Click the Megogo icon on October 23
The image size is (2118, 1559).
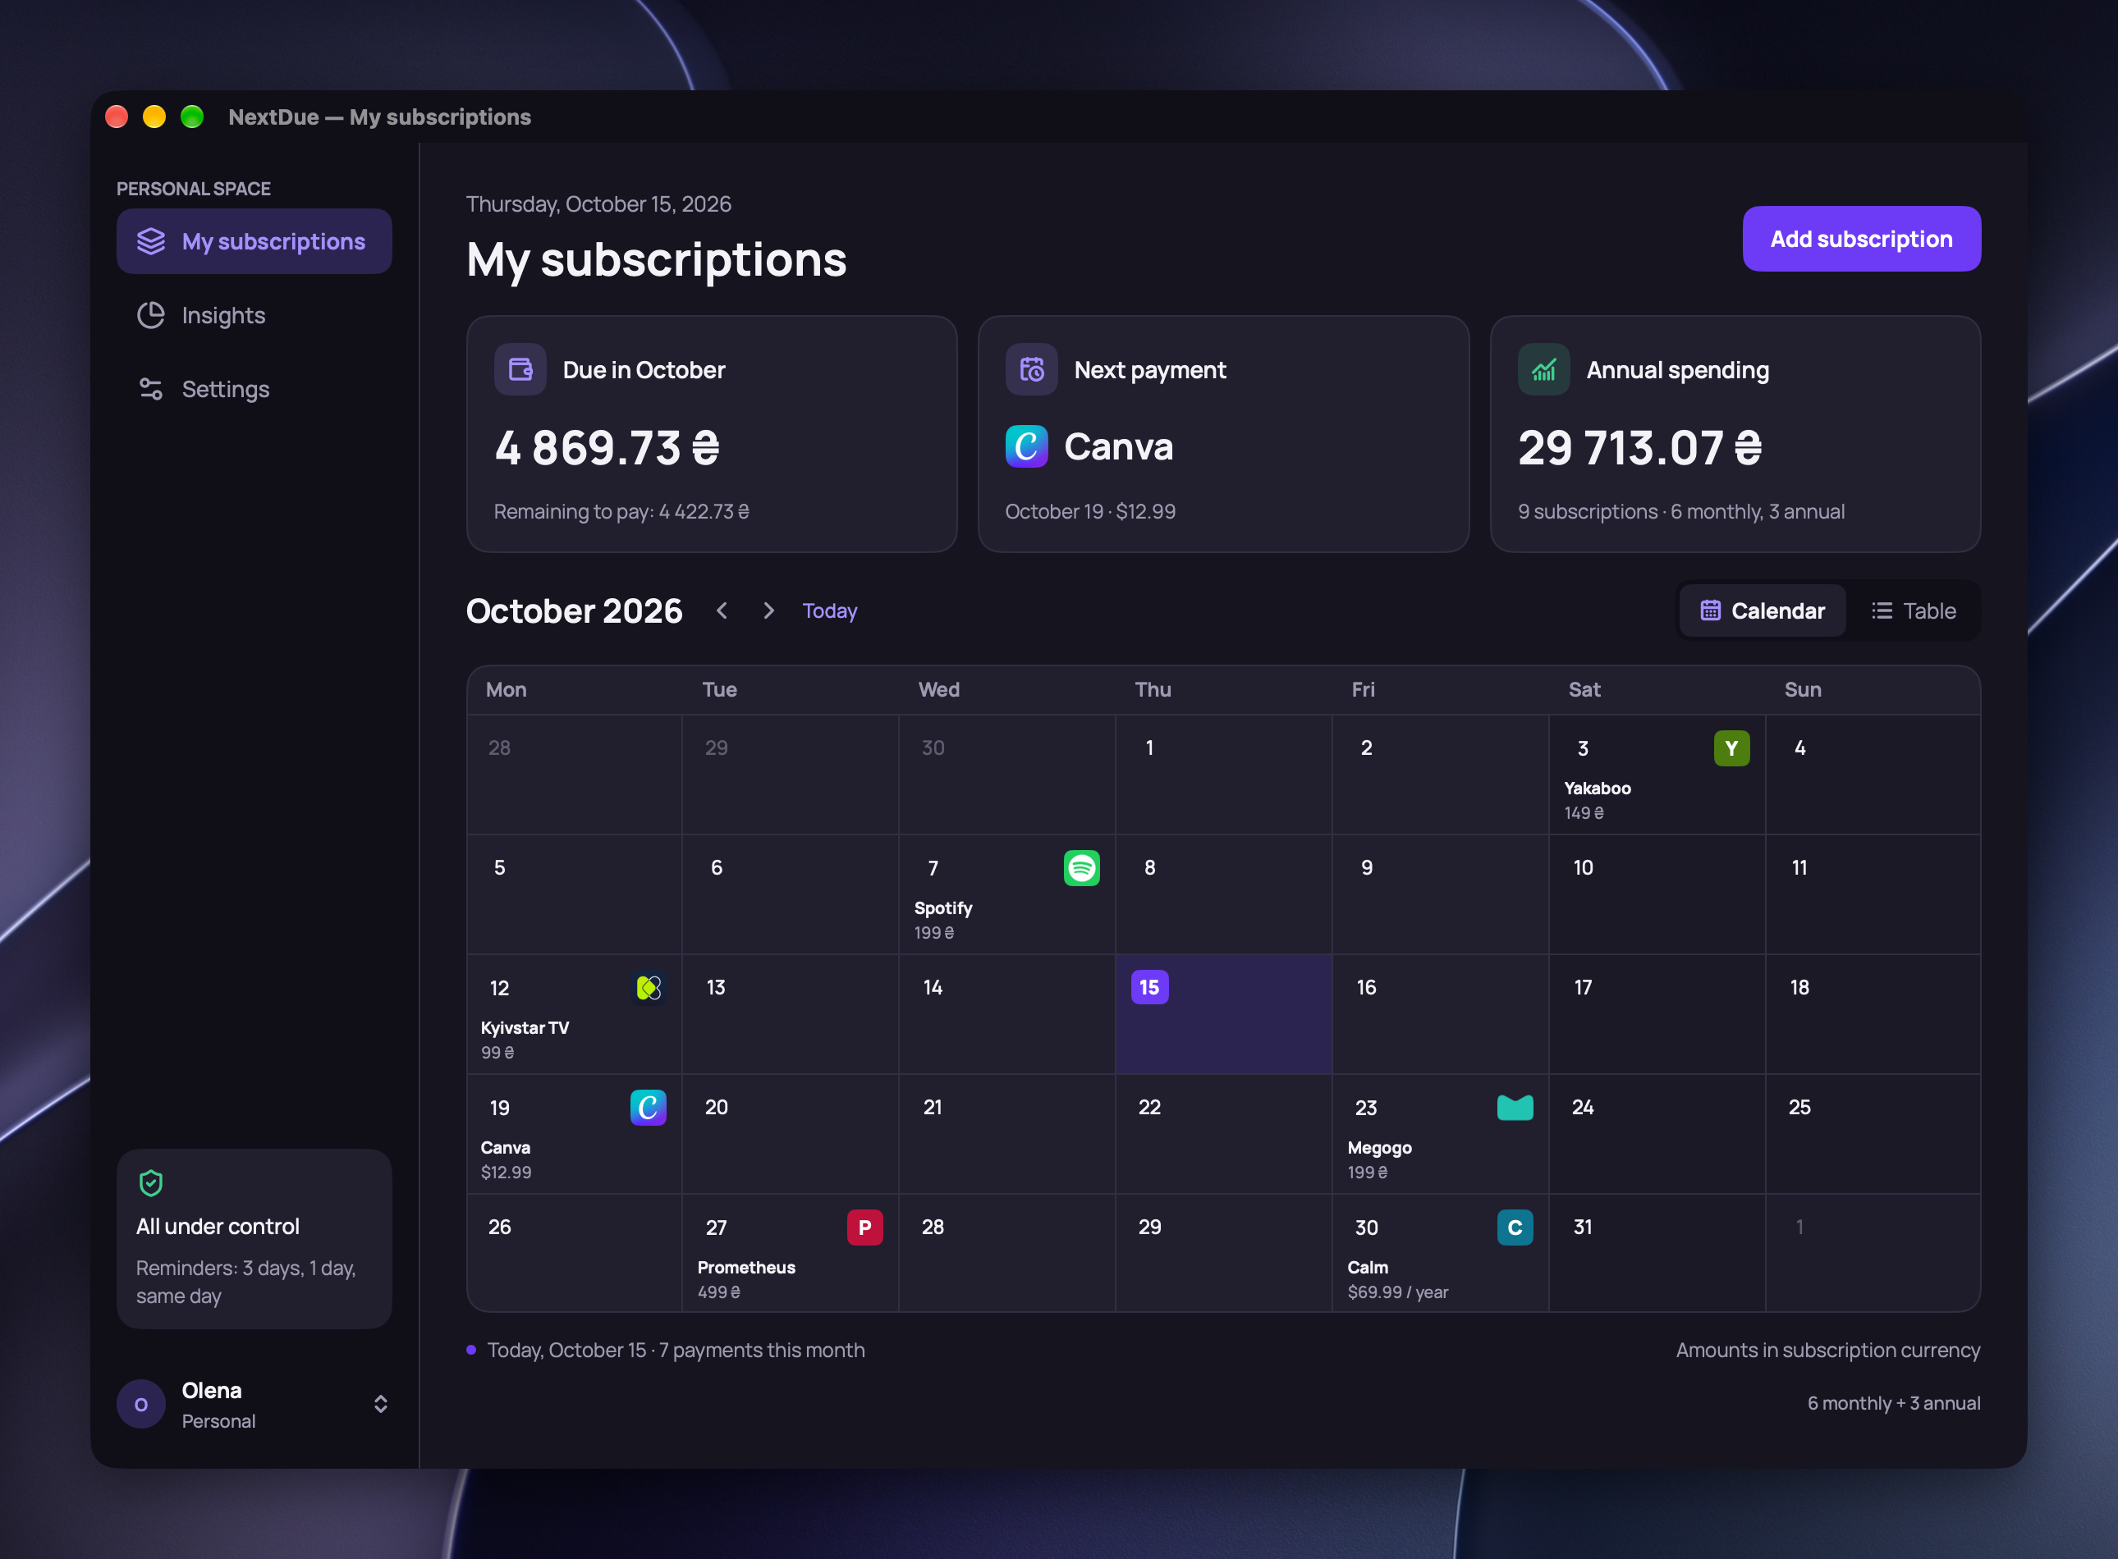(1515, 1107)
